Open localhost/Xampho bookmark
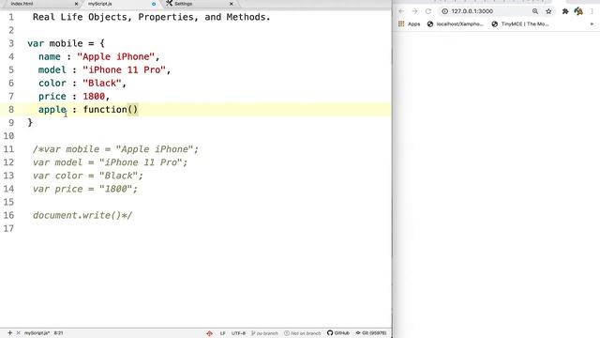The image size is (600, 338). 455,23
